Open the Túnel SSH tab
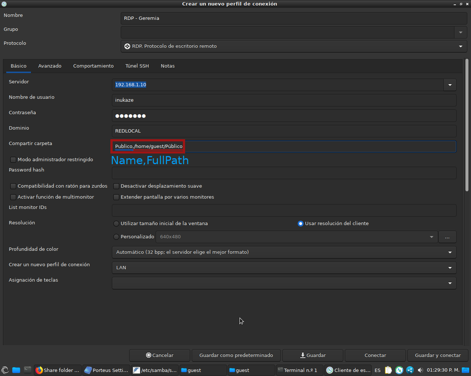 137,66
